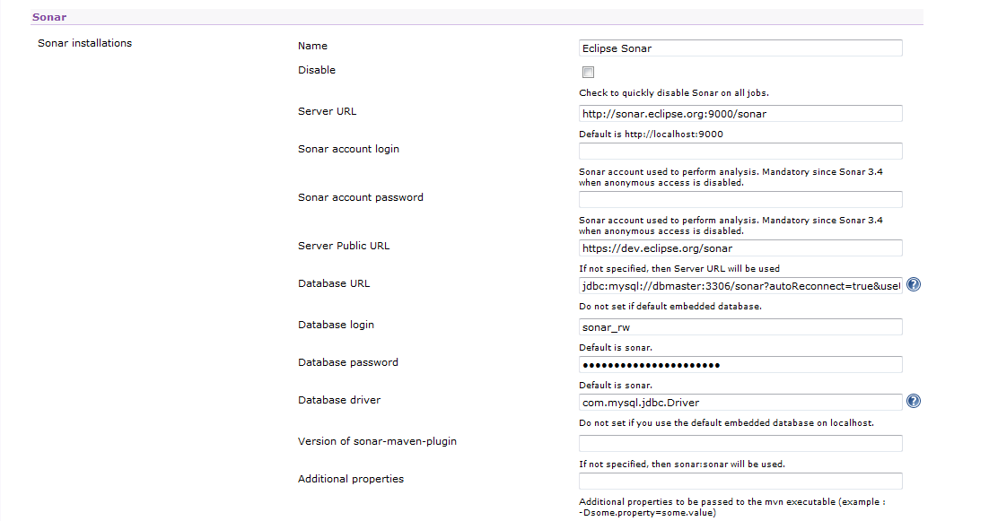
Task: Click the hint about default embedded database on localhost
Action: tap(727, 423)
